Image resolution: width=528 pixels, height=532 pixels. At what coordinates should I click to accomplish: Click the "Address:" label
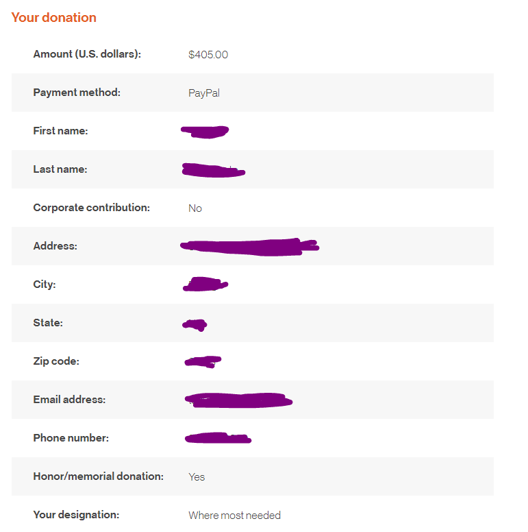[x=55, y=246]
